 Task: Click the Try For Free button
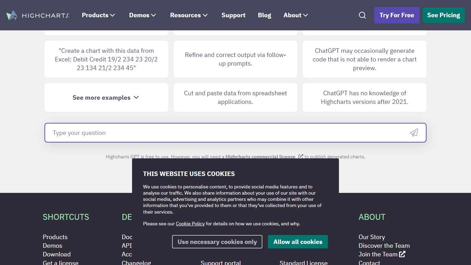click(x=397, y=15)
